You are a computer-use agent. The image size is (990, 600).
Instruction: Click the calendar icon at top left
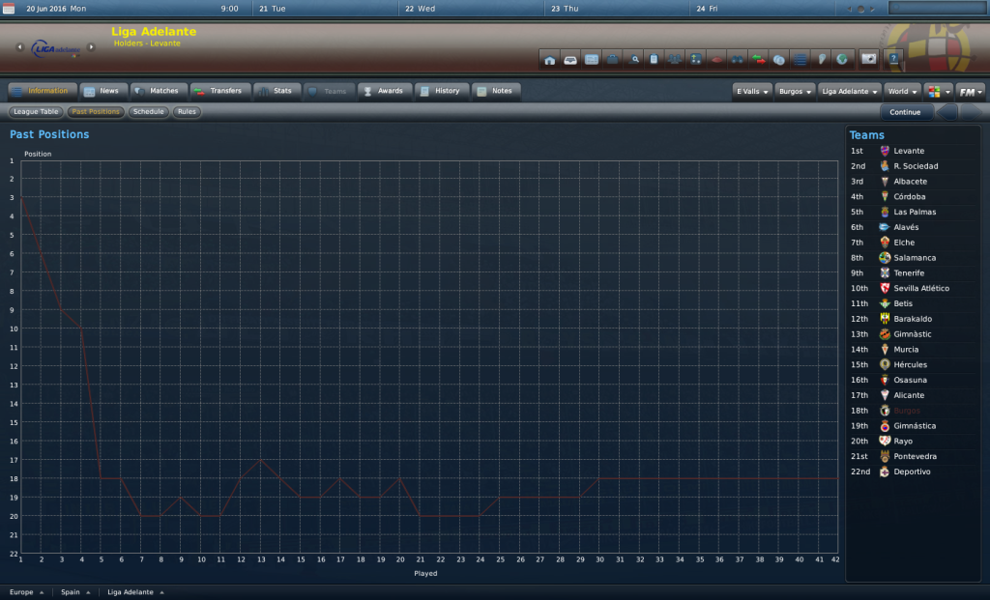(9, 8)
